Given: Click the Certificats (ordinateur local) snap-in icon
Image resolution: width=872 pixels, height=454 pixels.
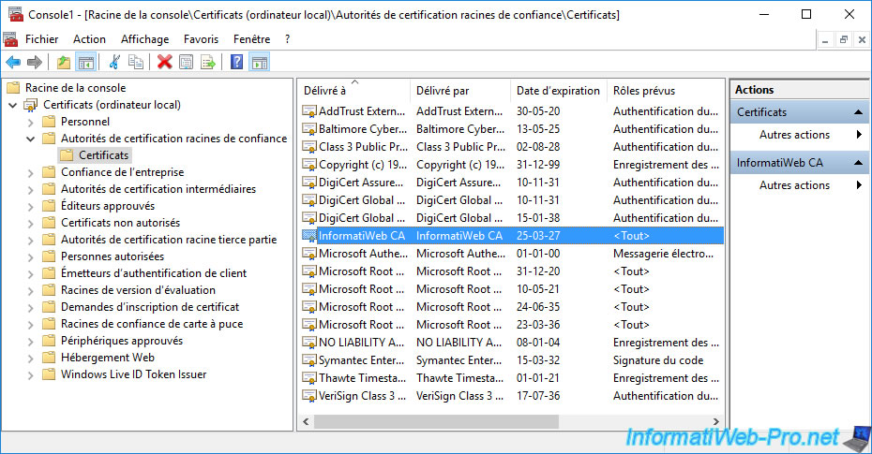Looking at the screenshot, I should click(x=31, y=105).
